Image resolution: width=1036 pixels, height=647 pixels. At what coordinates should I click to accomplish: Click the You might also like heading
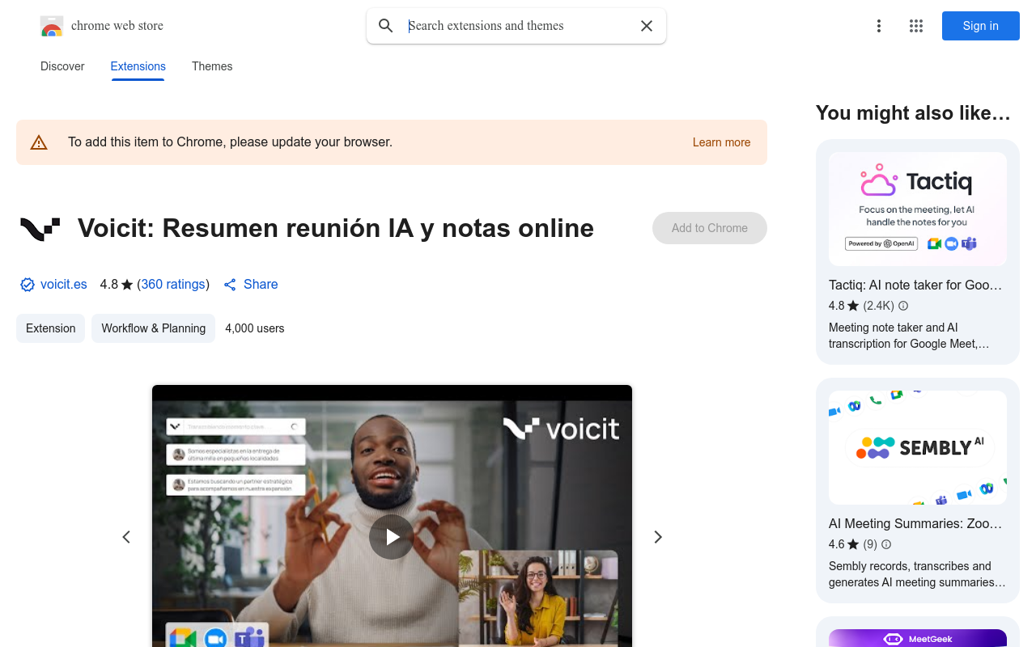pyautogui.click(x=913, y=113)
